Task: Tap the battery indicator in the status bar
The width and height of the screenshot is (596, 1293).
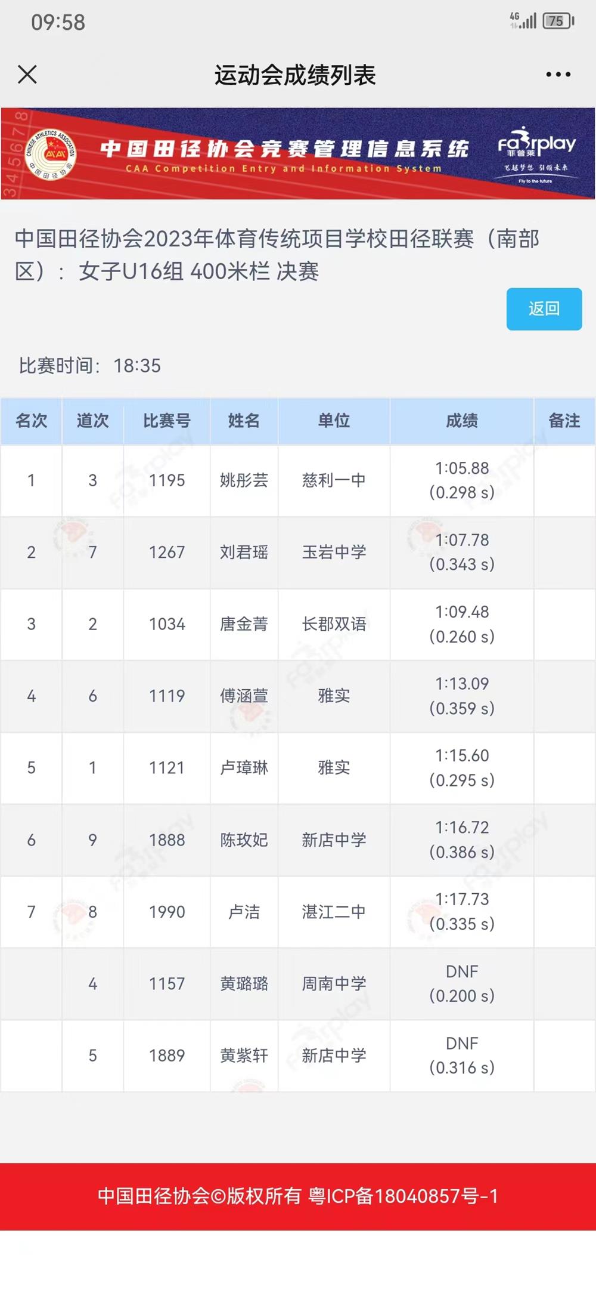Action: click(x=558, y=21)
